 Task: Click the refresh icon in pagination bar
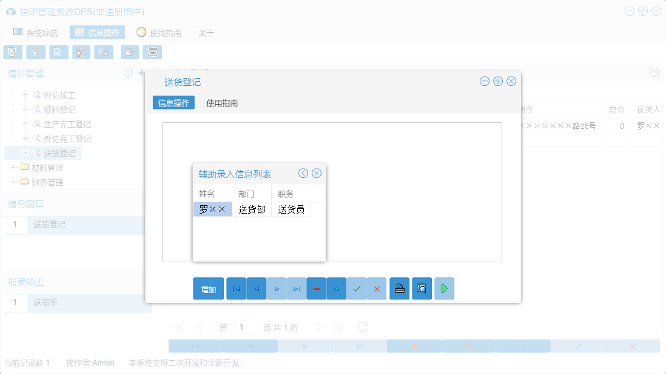pos(362,327)
